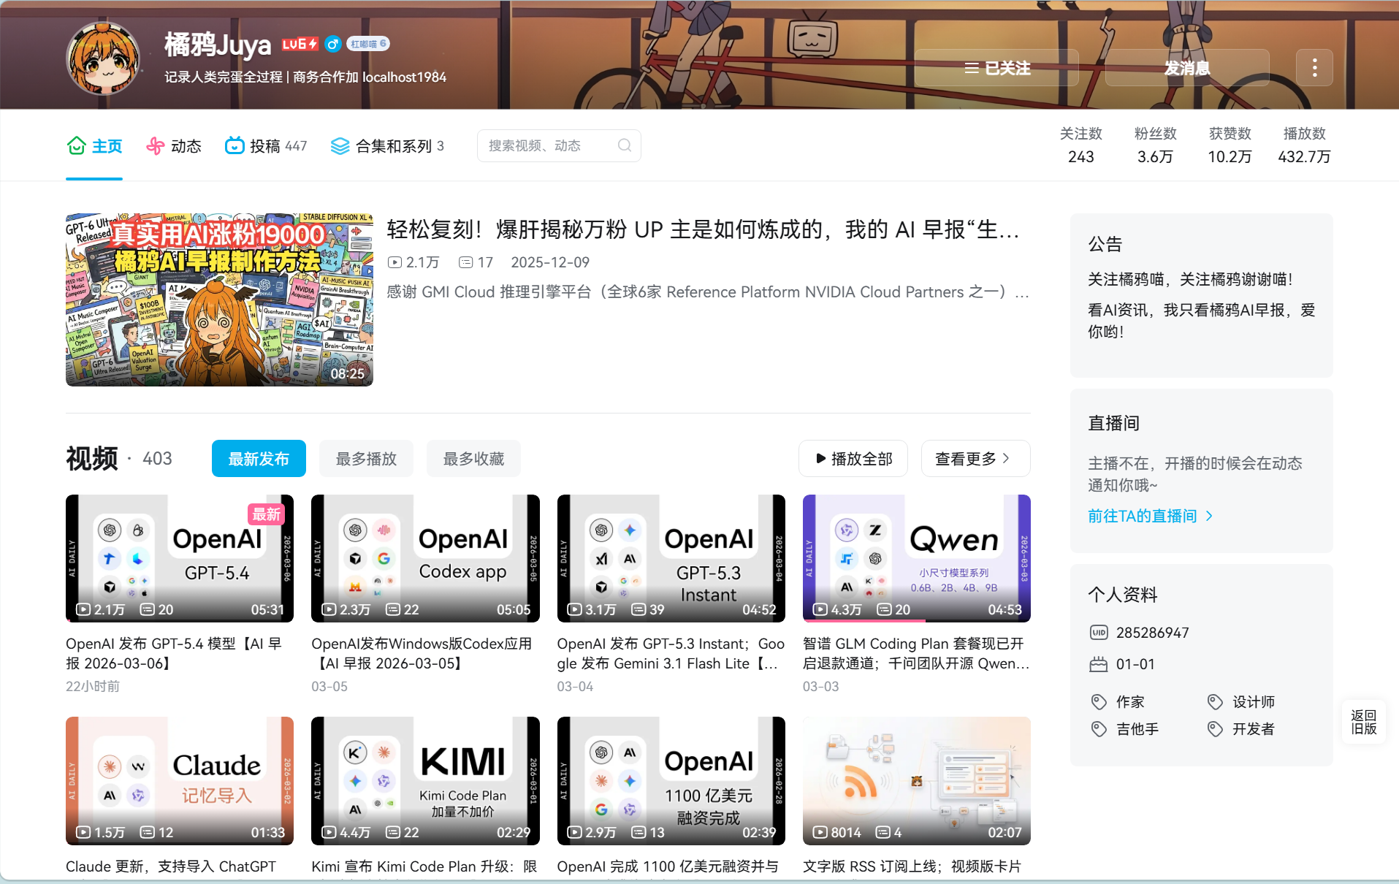Image resolution: width=1399 pixels, height=884 pixels.
Task: Open the three-dot more options menu
Action: tap(1314, 68)
